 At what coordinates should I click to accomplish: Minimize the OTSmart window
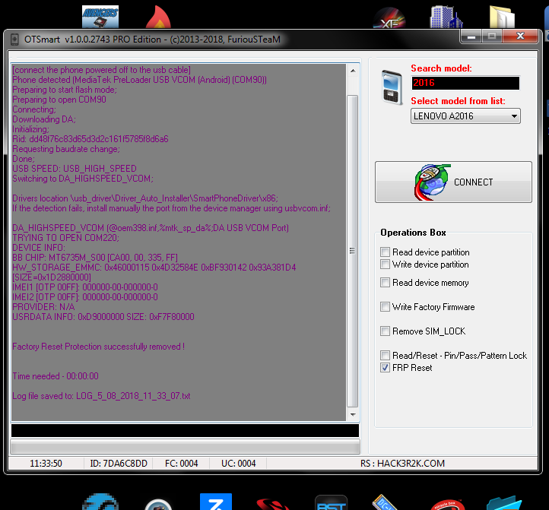coord(471,36)
